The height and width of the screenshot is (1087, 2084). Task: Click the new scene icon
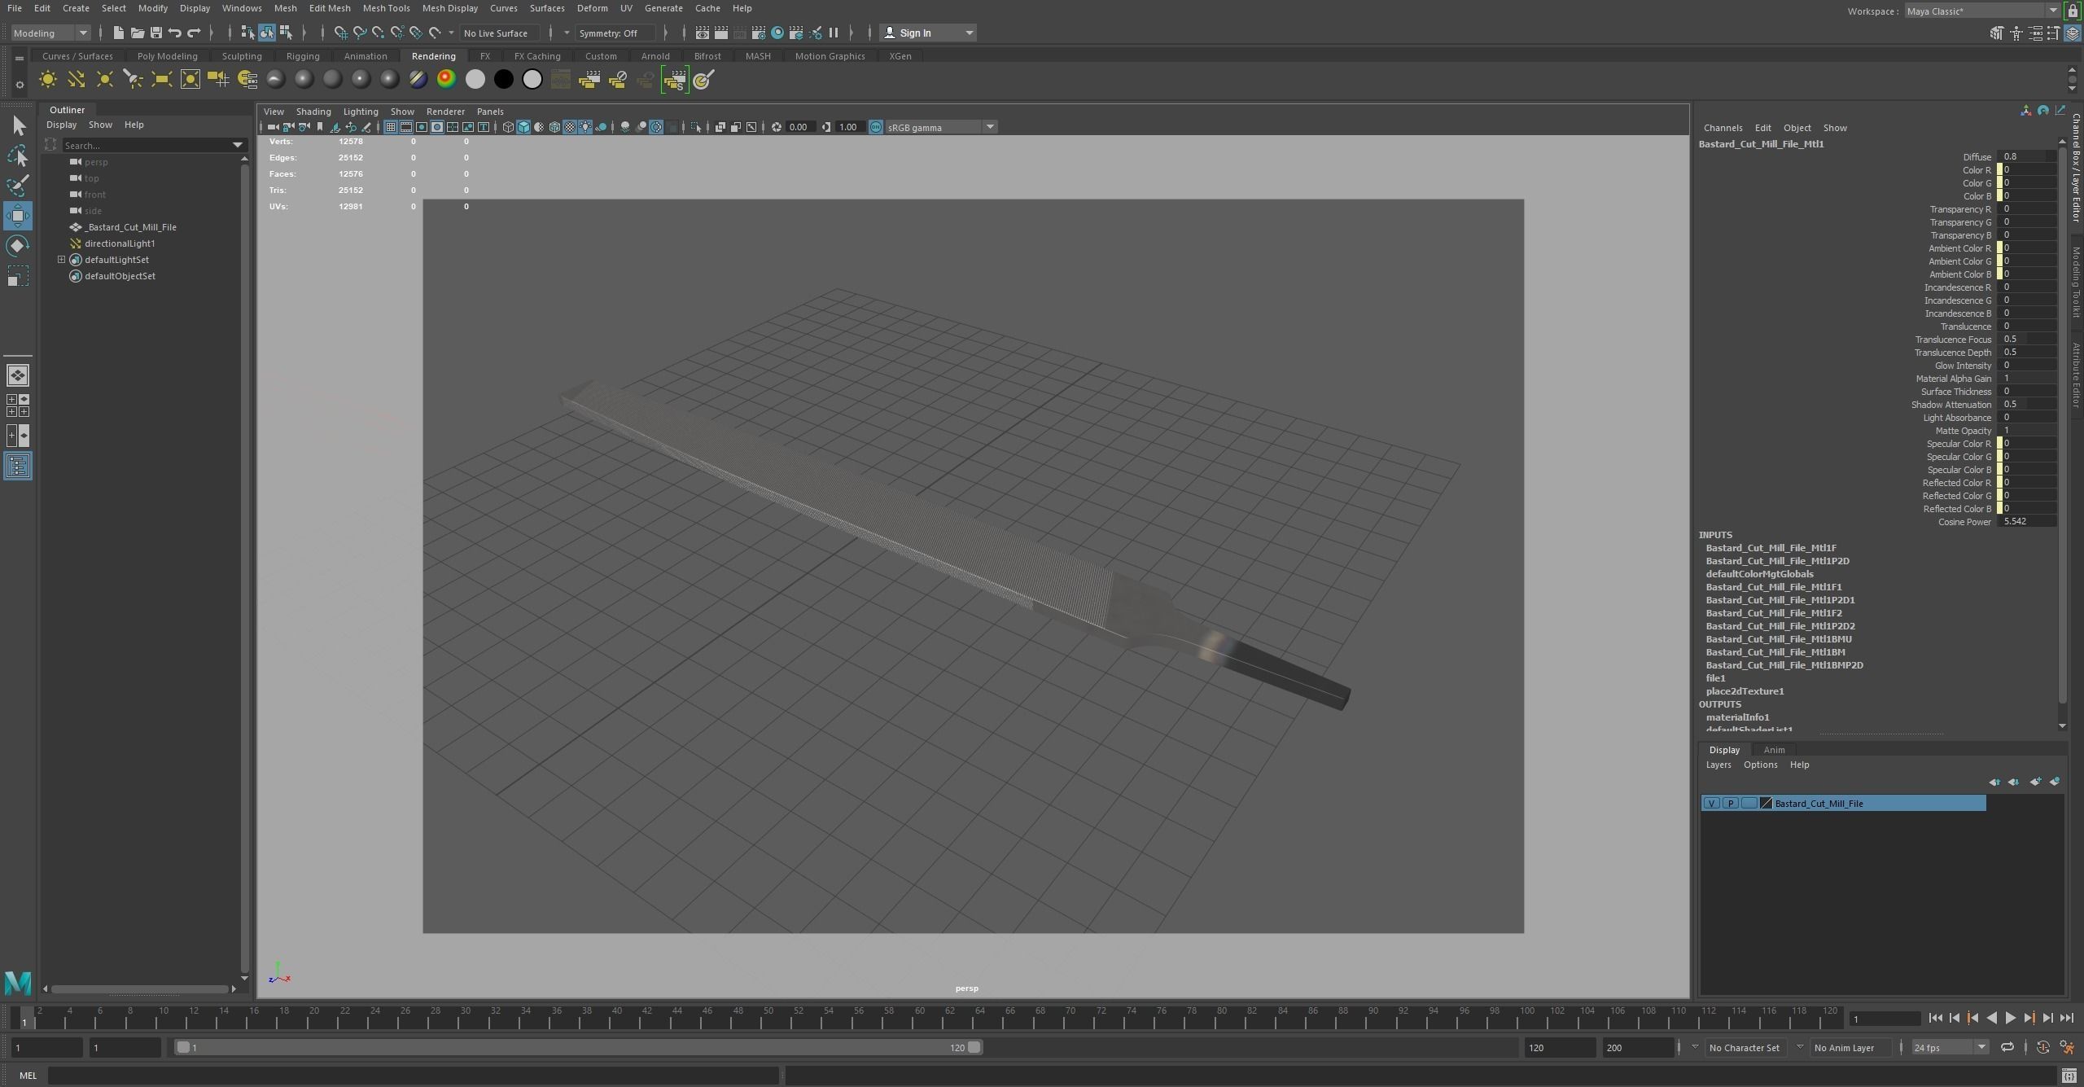tap(118, 33)
